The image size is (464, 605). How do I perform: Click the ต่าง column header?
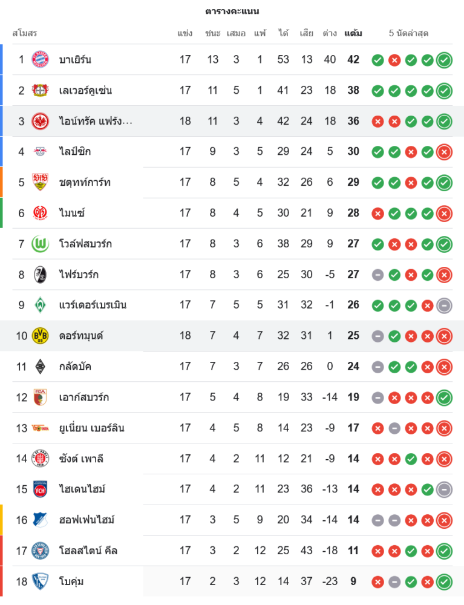pyautogui.click(x=330, y=33)
